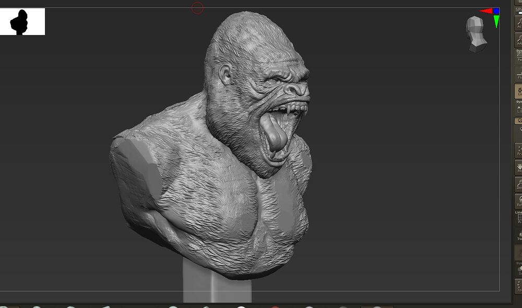Toggle the L.Sym local symmetry button

(519, 107)
